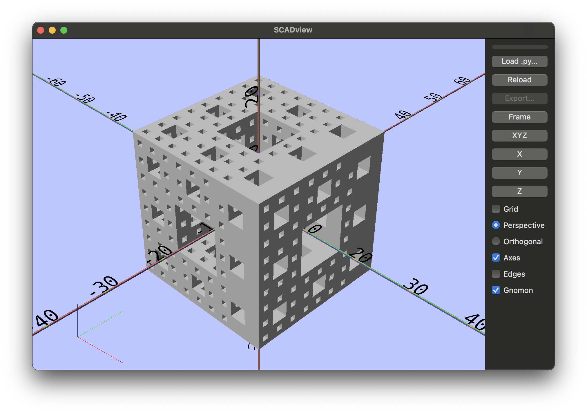Enable the Edges checkbox

pos(496,274)
